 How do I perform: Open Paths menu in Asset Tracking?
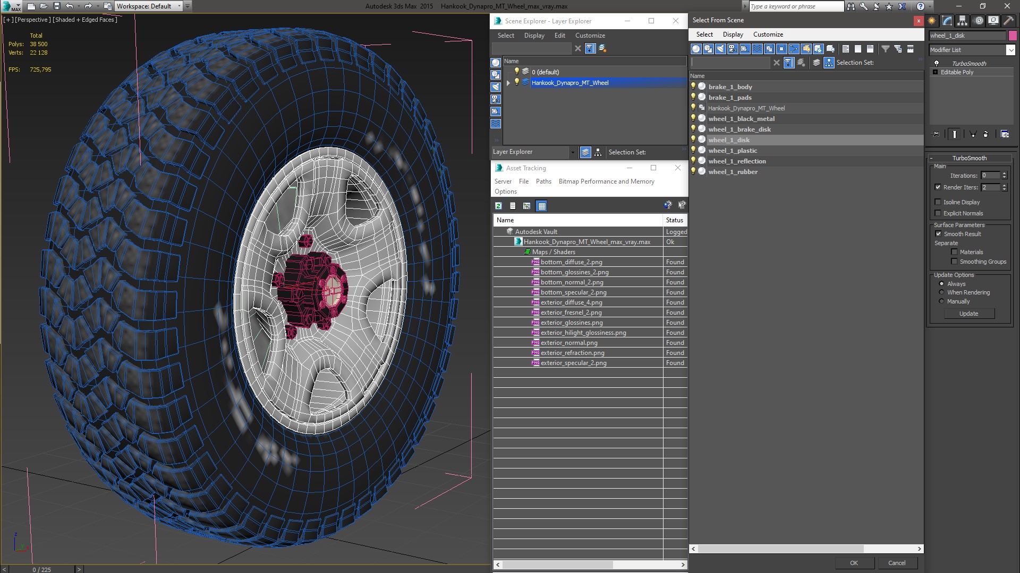543,181
